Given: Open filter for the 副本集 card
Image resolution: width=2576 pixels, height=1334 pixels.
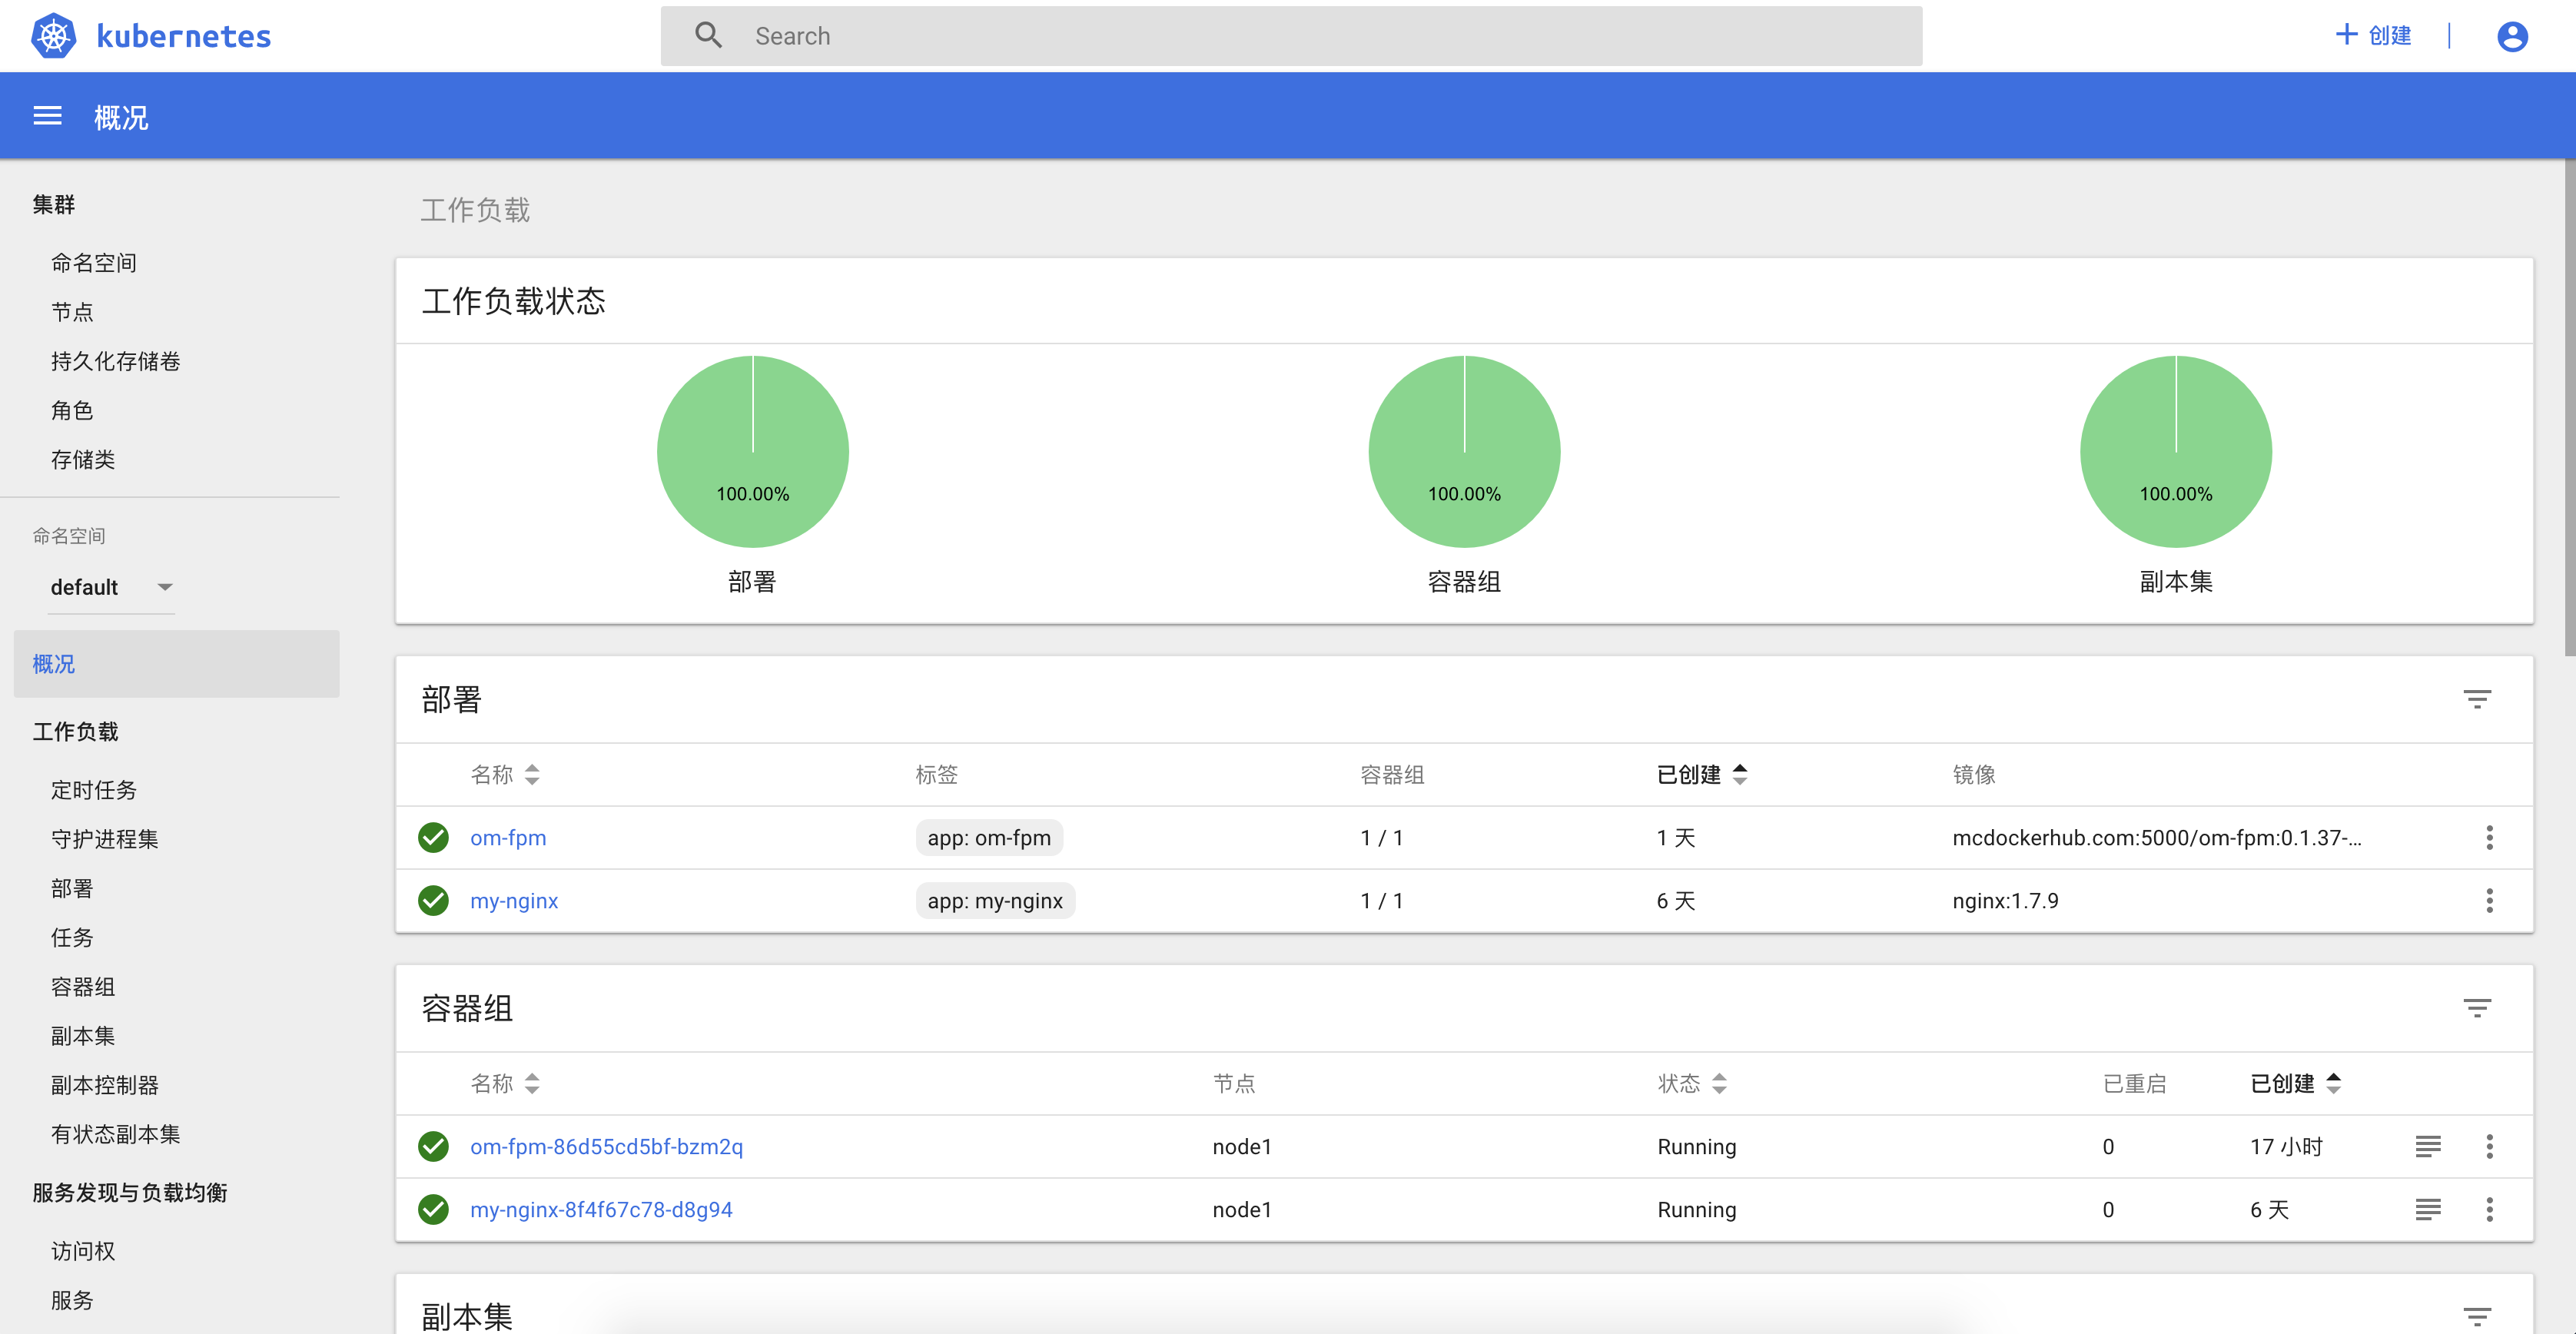Looking at the screenshot, I should 2477,1316.
